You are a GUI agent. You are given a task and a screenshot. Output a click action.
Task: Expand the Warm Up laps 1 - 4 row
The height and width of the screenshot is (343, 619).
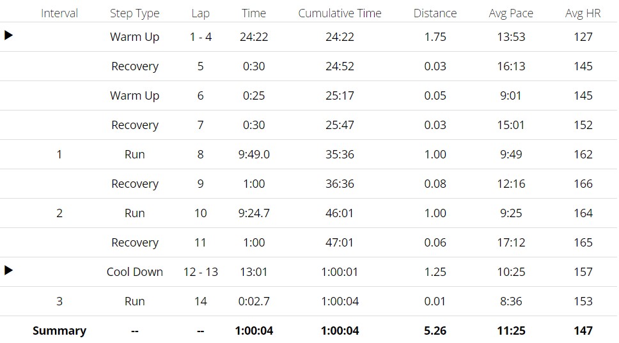point(9,36)
